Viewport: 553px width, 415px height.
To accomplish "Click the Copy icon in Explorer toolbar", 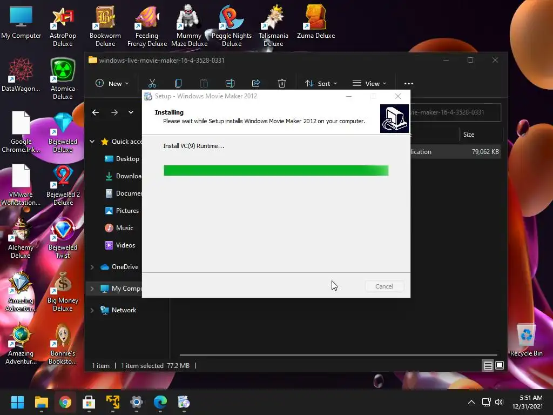I will [178, 83].
